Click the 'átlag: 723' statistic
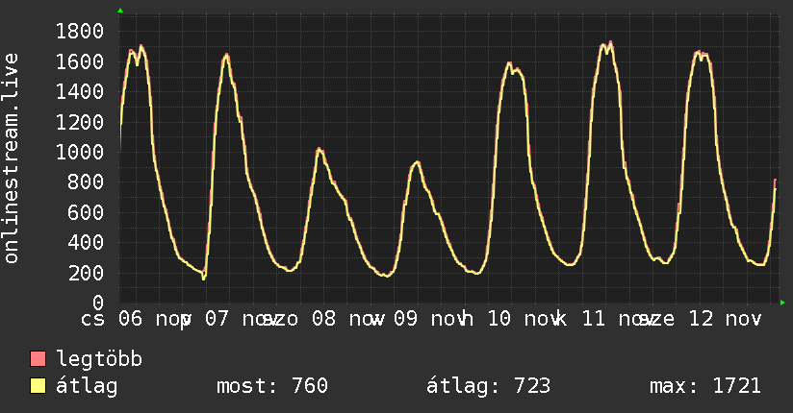The height and width of the screenshot is (413, 793). click(488, 386)
